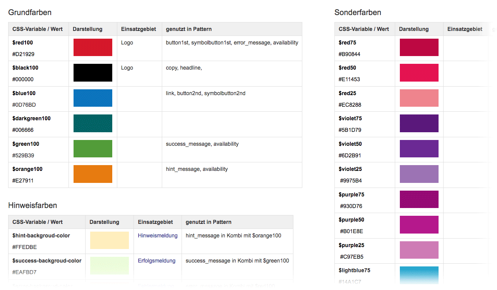Click the $blue100 variable name
The height and width of the screenshot is (290, 497).
(24, 93)
